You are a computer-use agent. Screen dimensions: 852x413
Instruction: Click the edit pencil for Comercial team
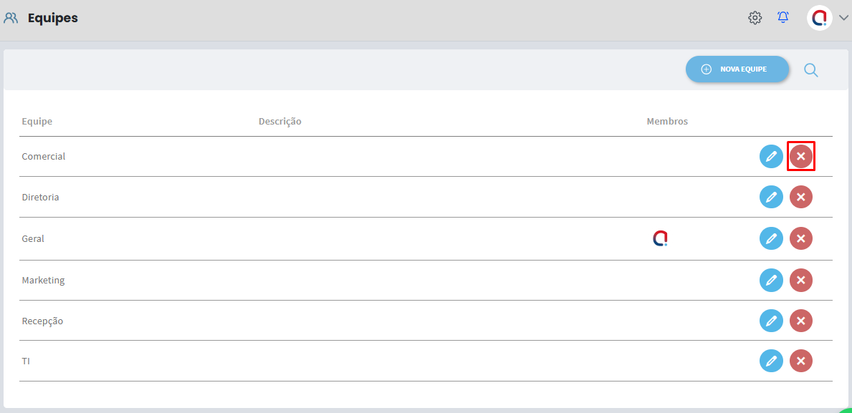pos(771,156)
